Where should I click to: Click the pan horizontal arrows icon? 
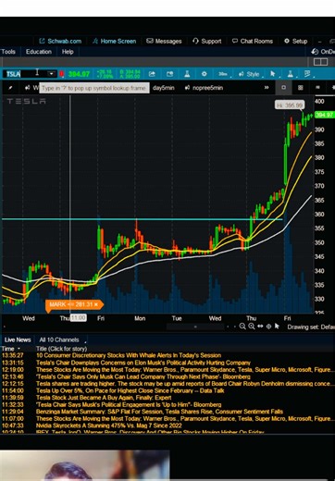[x=260, y=327]
